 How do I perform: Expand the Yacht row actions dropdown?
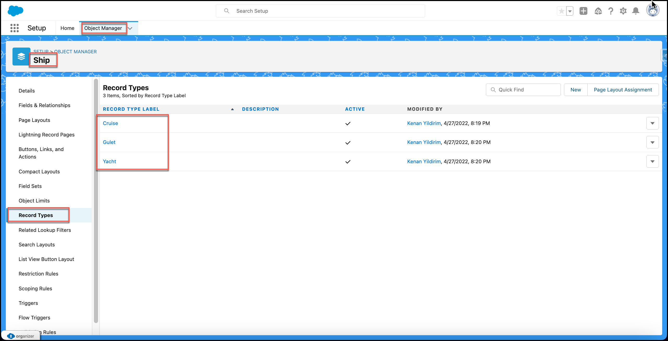click(652, 161)
